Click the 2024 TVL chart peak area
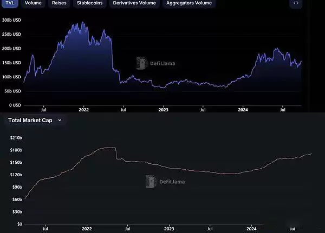The image size is (325, 233). [x=277, y=50]
